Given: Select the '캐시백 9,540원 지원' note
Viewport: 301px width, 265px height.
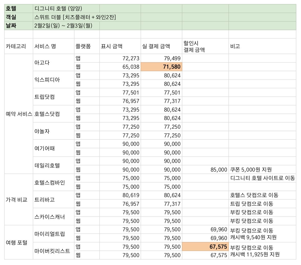Looking at the screenshot, I should click(x=253, y=237).
